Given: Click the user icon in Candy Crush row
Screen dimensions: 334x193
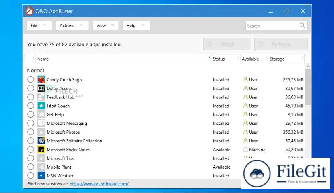Looking at the screenshot, I should pos(245,79).
